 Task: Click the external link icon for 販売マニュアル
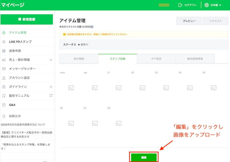click(51, 95)
